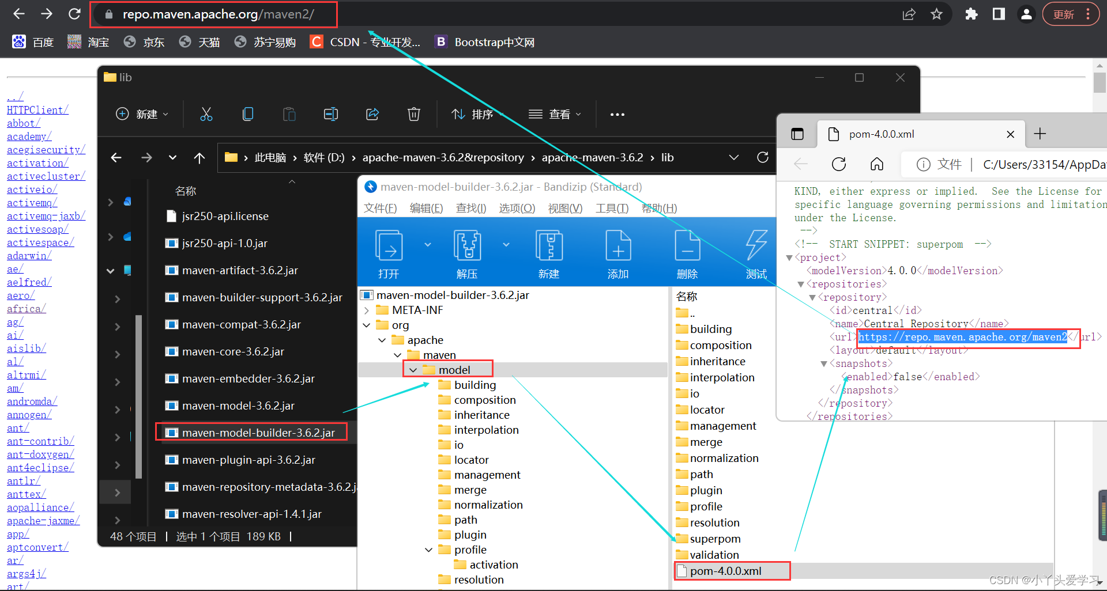The width and height of the screenshot is (1107, 591).
Task: Reload the Chrome page
Action: point(74,14)
